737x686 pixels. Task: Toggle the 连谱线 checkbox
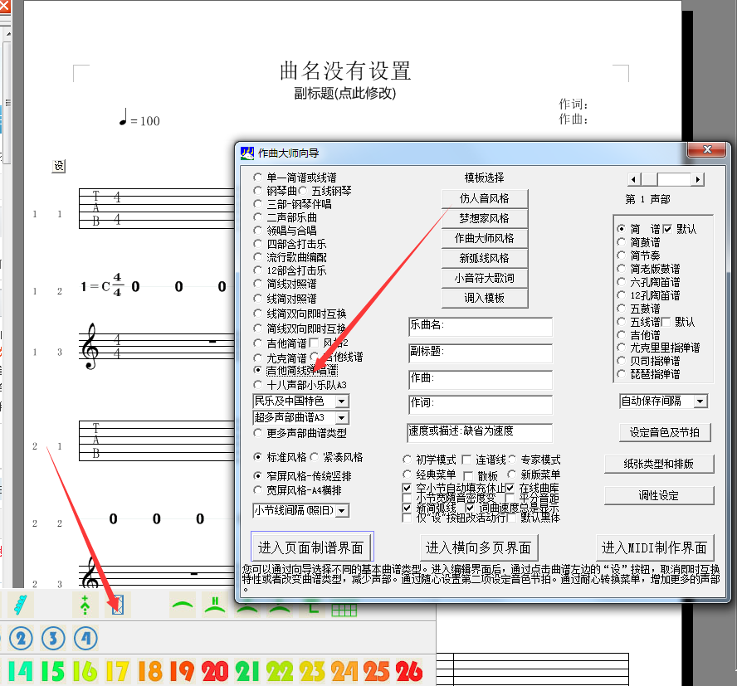pos(467,460)
